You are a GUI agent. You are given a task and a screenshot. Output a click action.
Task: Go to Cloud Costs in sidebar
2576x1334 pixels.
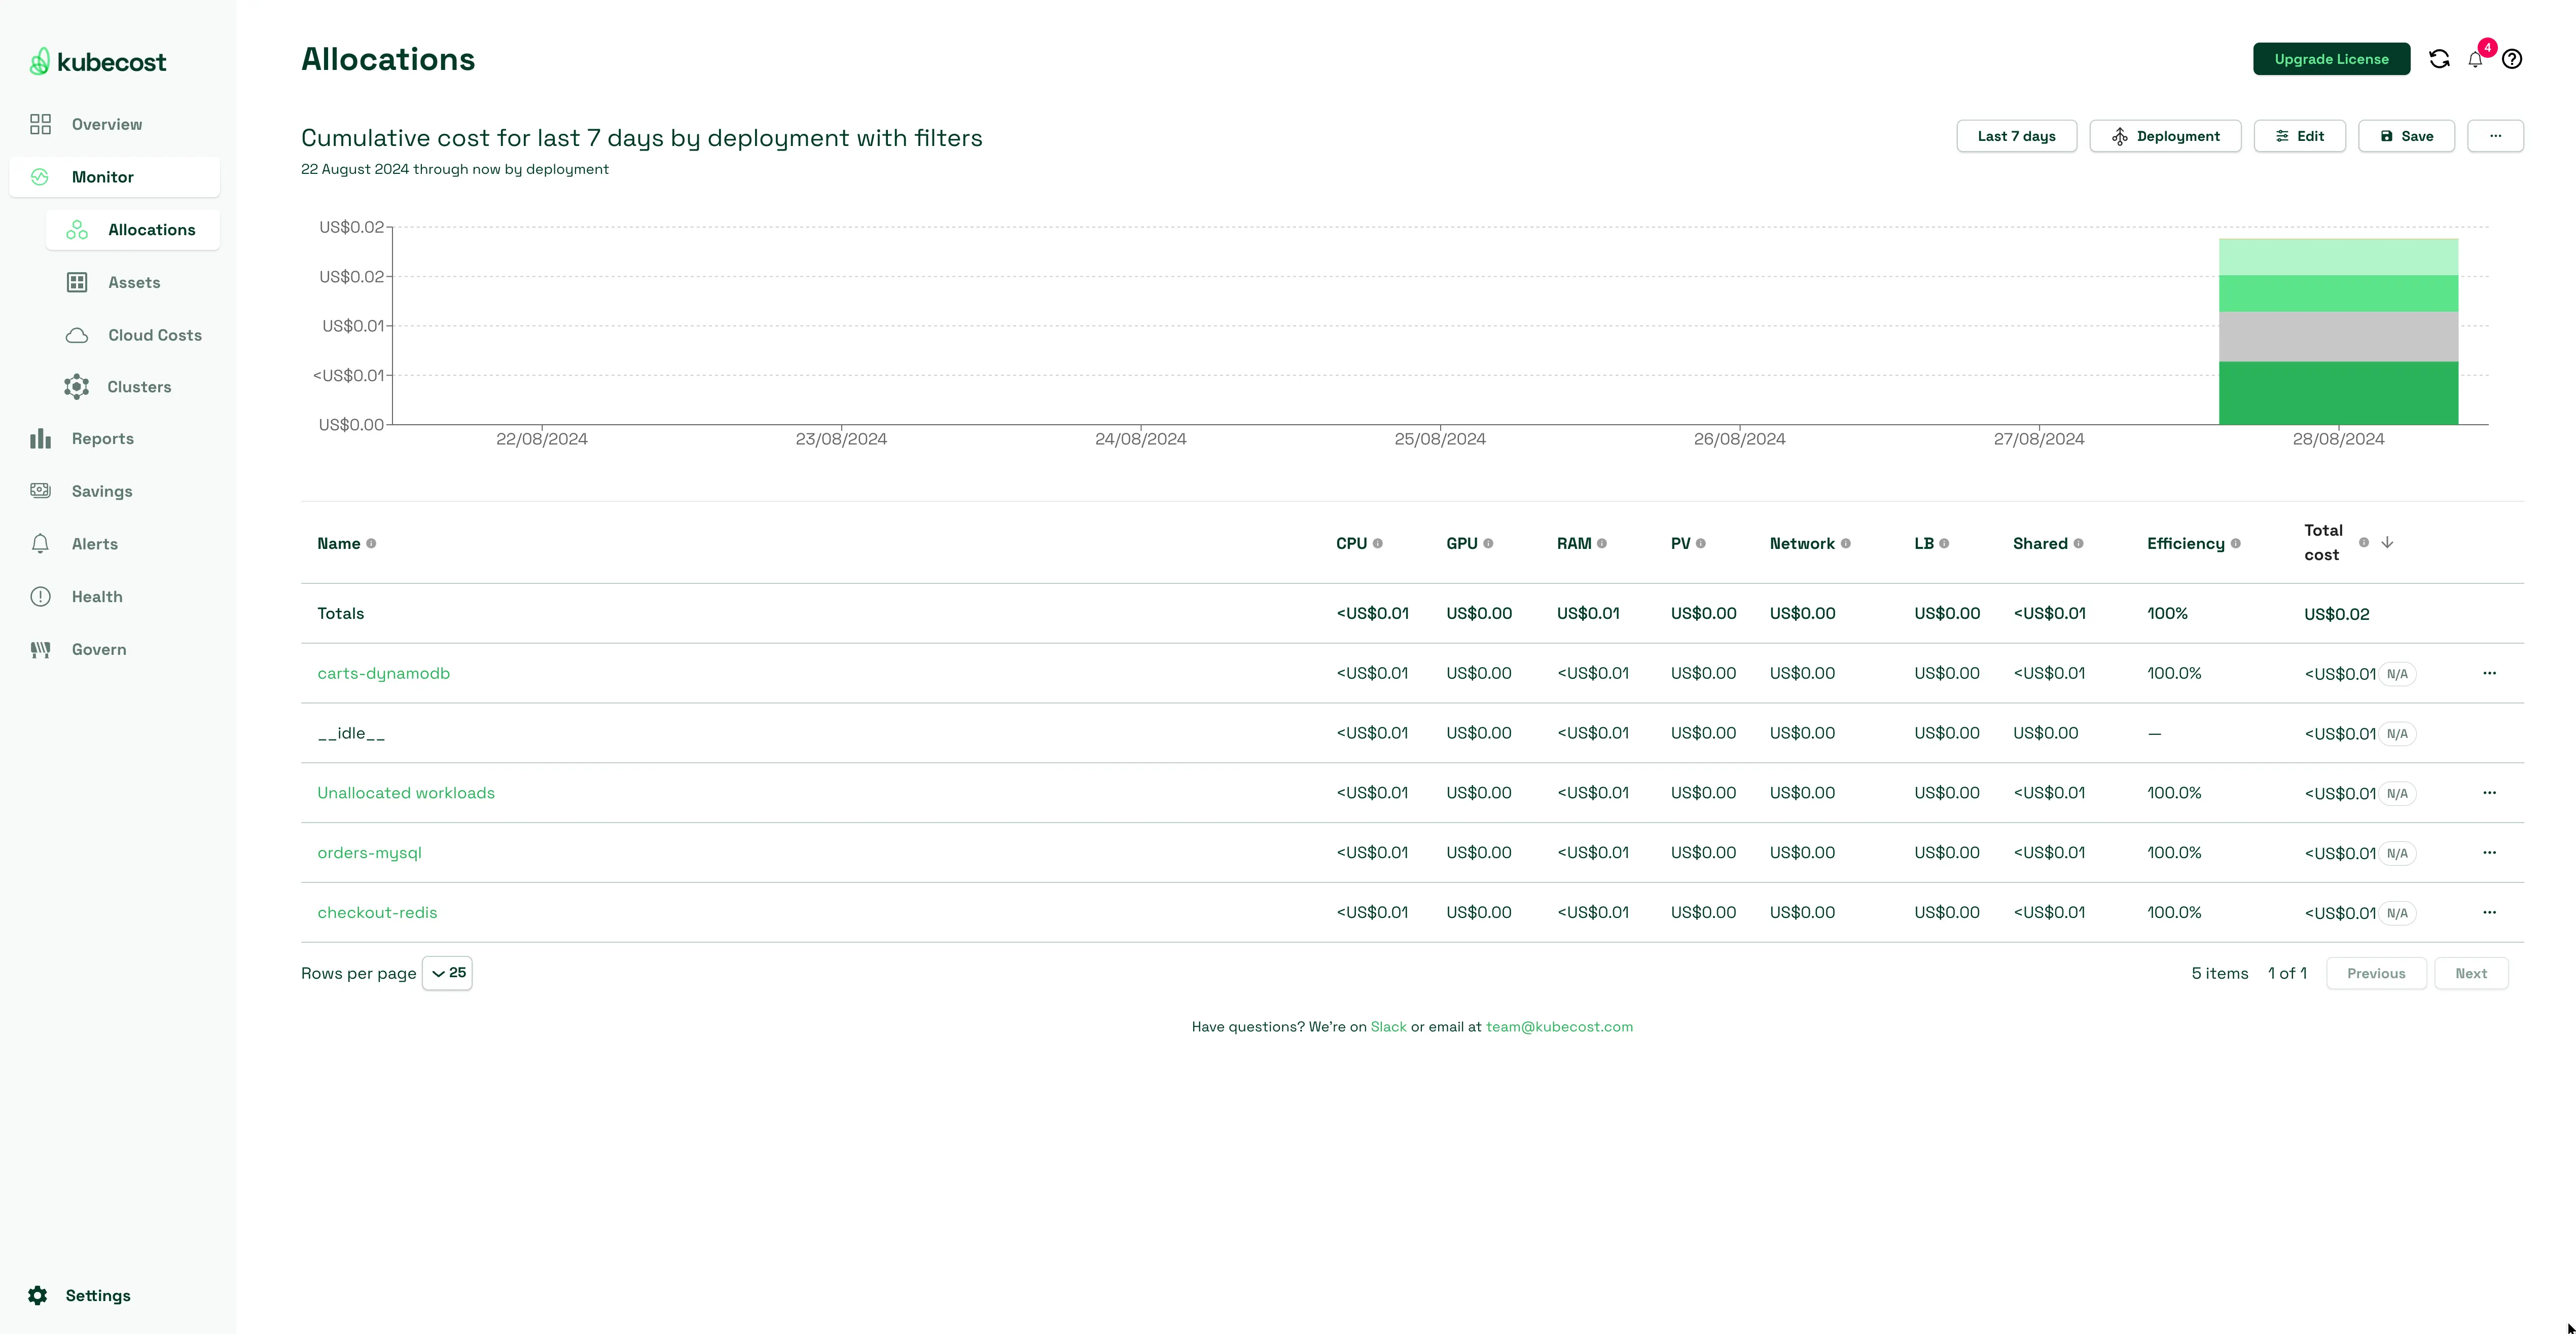click(x=154, y=335)
